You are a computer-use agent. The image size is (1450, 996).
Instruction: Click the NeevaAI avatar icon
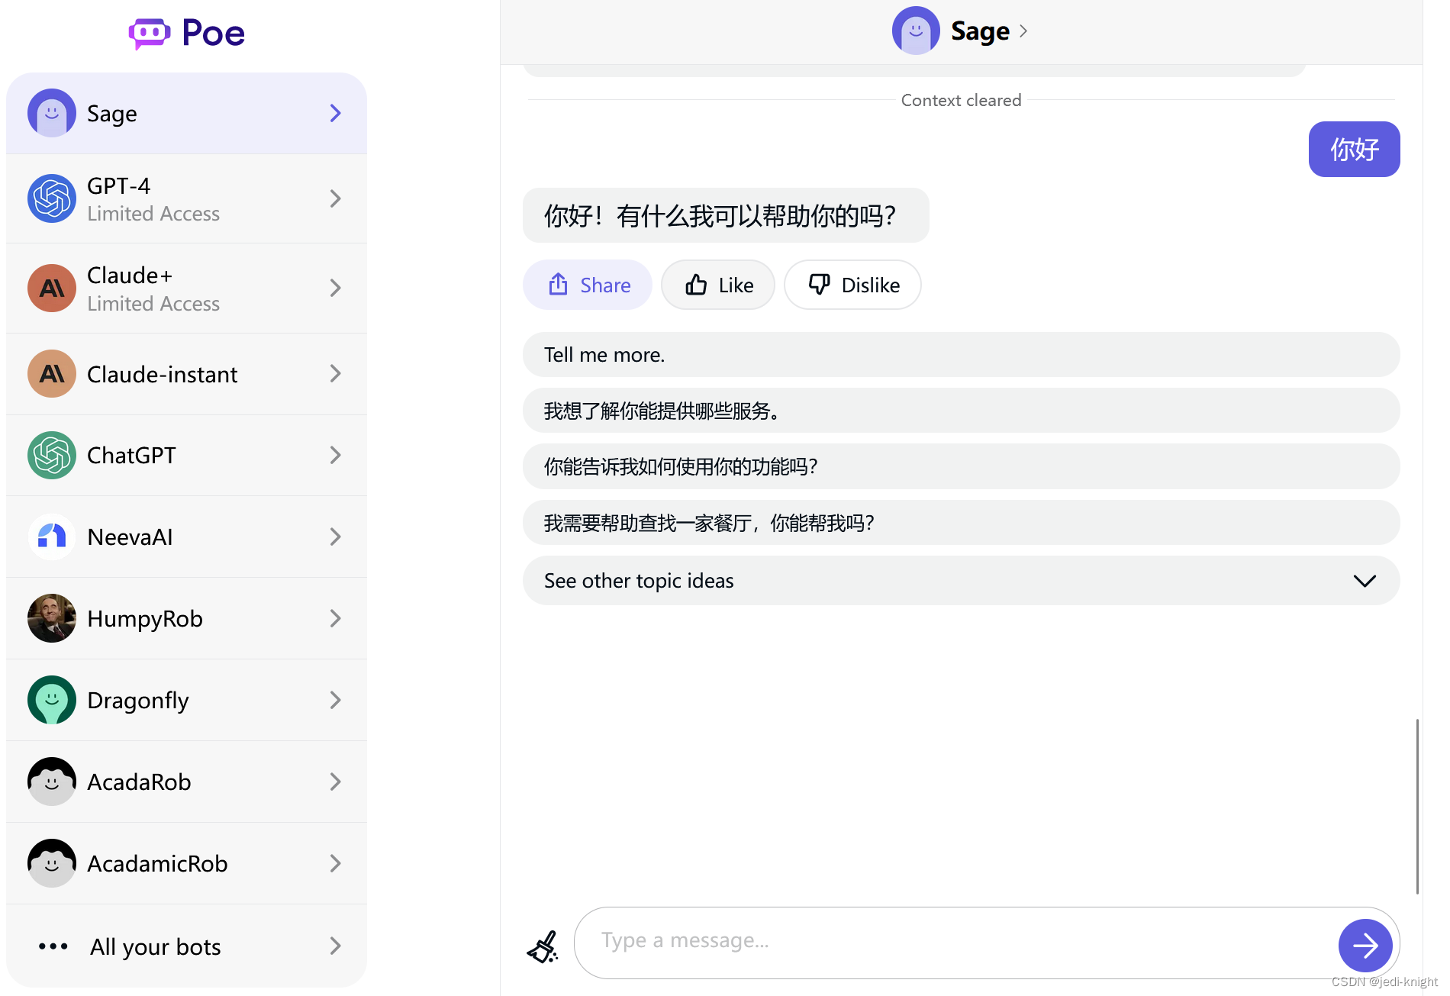tap(52, 537)
